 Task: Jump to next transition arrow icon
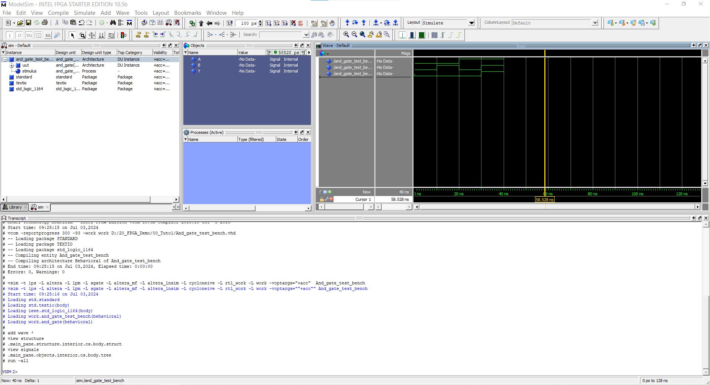[x=163, y=35]
